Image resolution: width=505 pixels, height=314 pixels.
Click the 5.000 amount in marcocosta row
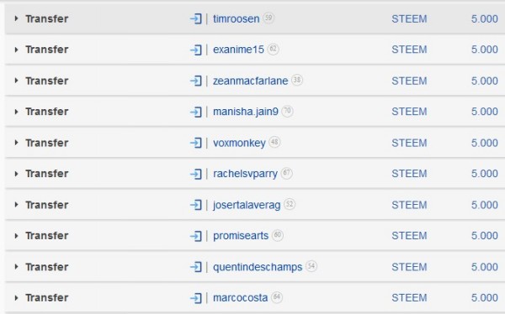(x=485, y=297)
